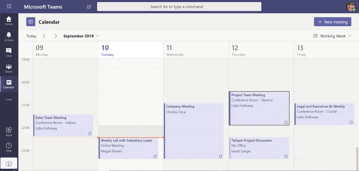359x171 pixels.
Task: Click Christie Cline organizer name
Action: point(176,112)
